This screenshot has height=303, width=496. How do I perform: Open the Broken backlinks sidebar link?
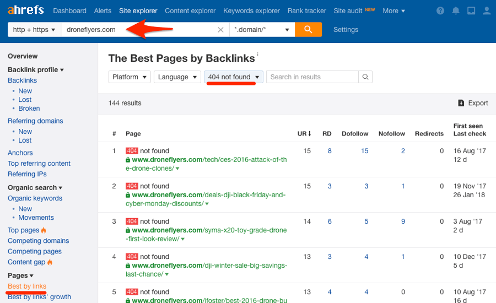[29, 108]
